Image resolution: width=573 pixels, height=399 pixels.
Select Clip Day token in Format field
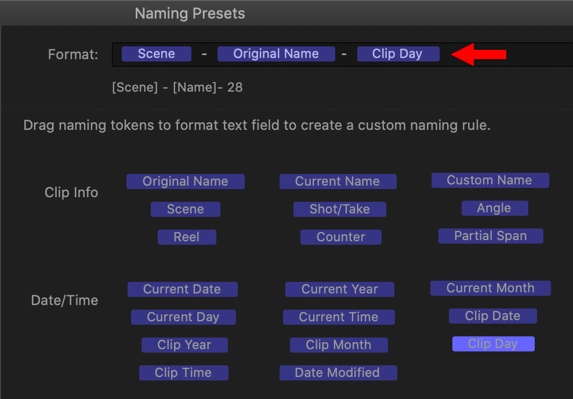coord(398,54)
